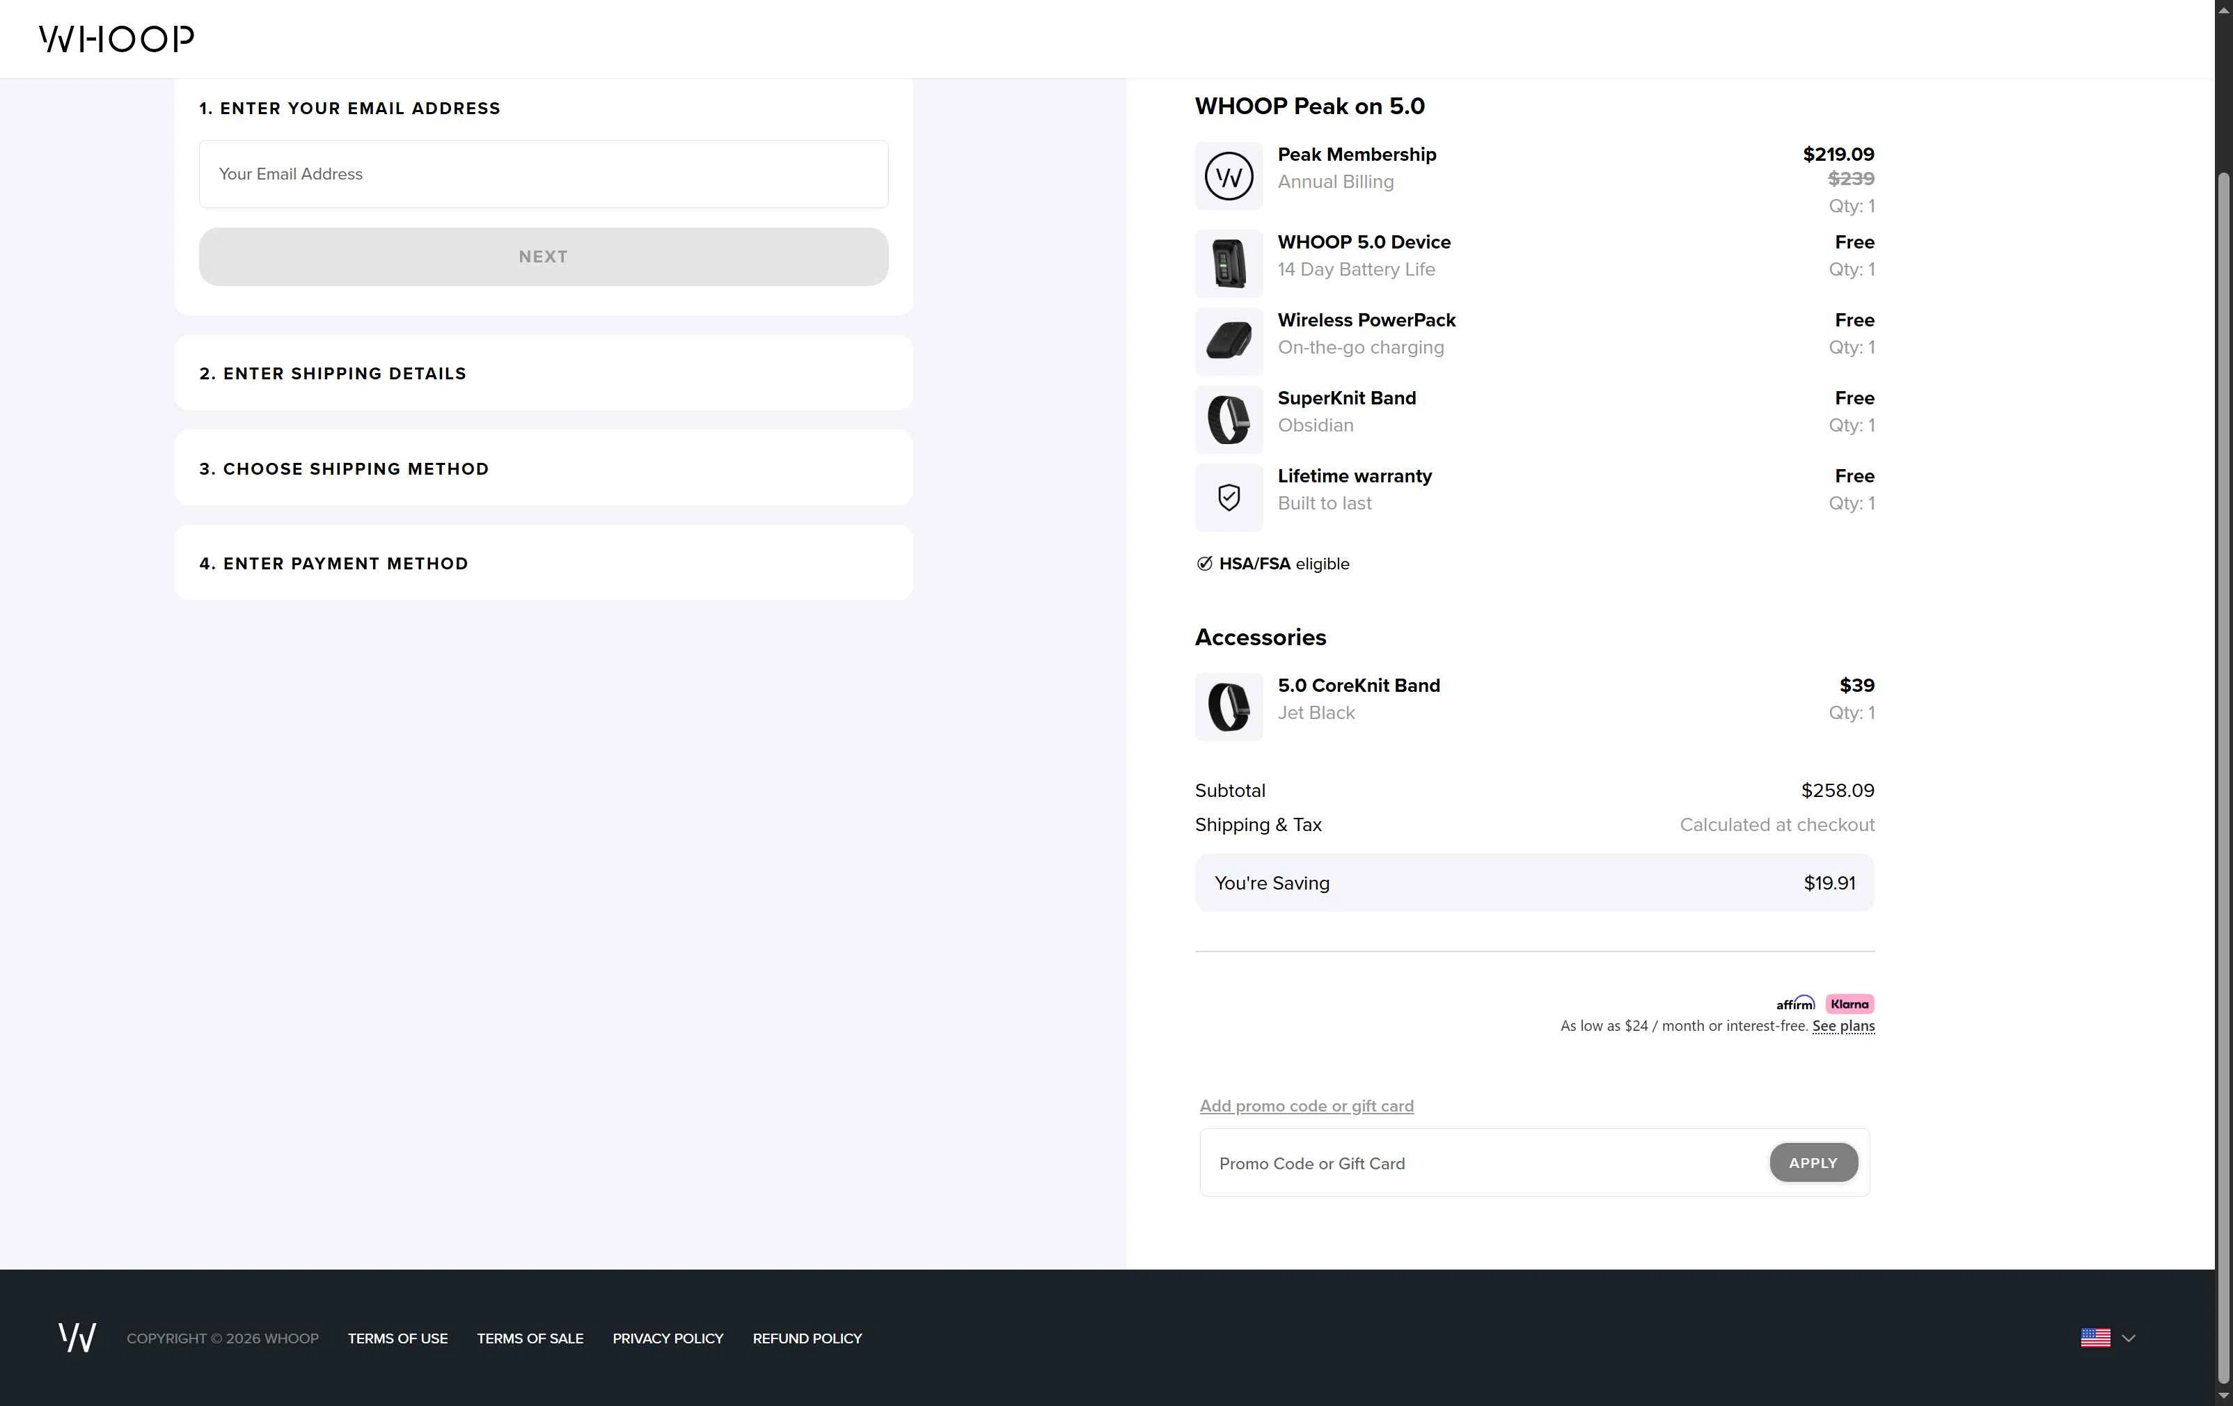Click the Accessories heading
Viewport: 2233px width, 1406px height.
(1260, 637)
